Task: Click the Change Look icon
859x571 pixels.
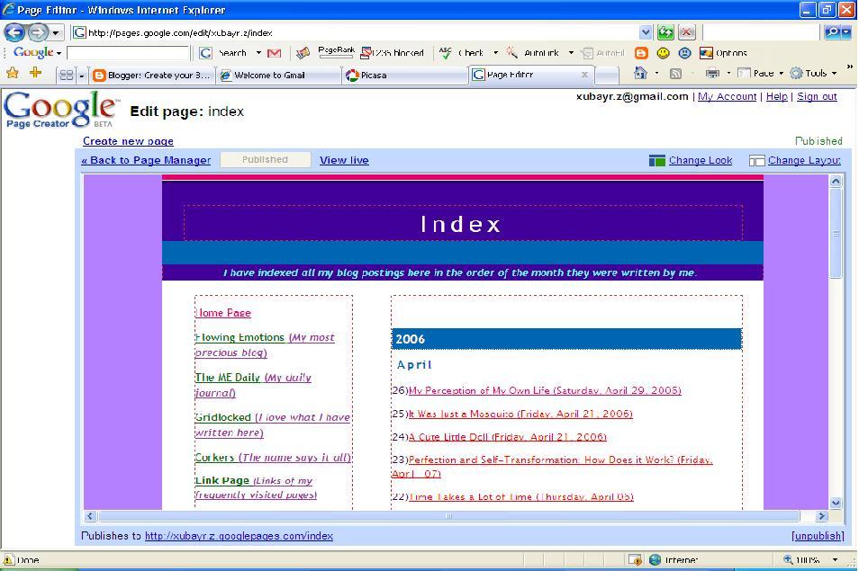Action: point(657,161)
